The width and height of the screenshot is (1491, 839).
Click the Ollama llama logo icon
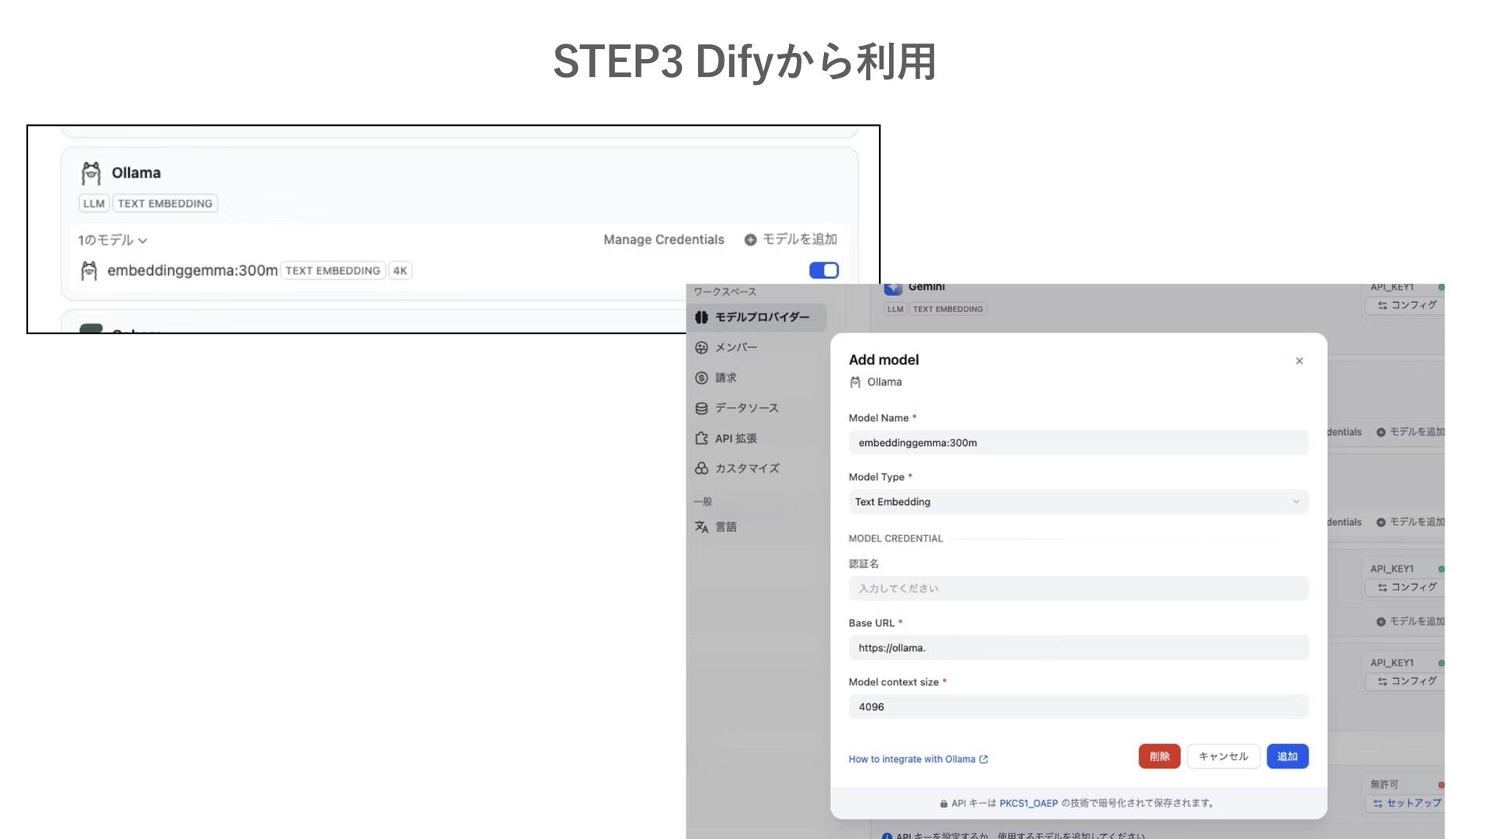[92, 172]
